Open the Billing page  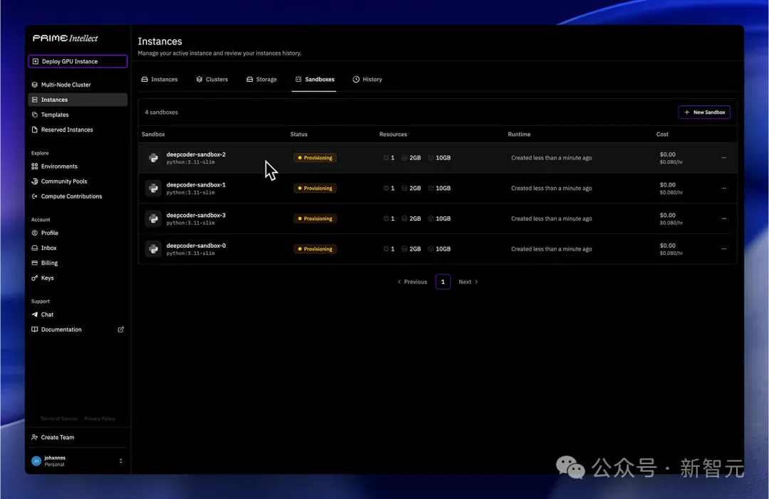click(x=78, y=263)
